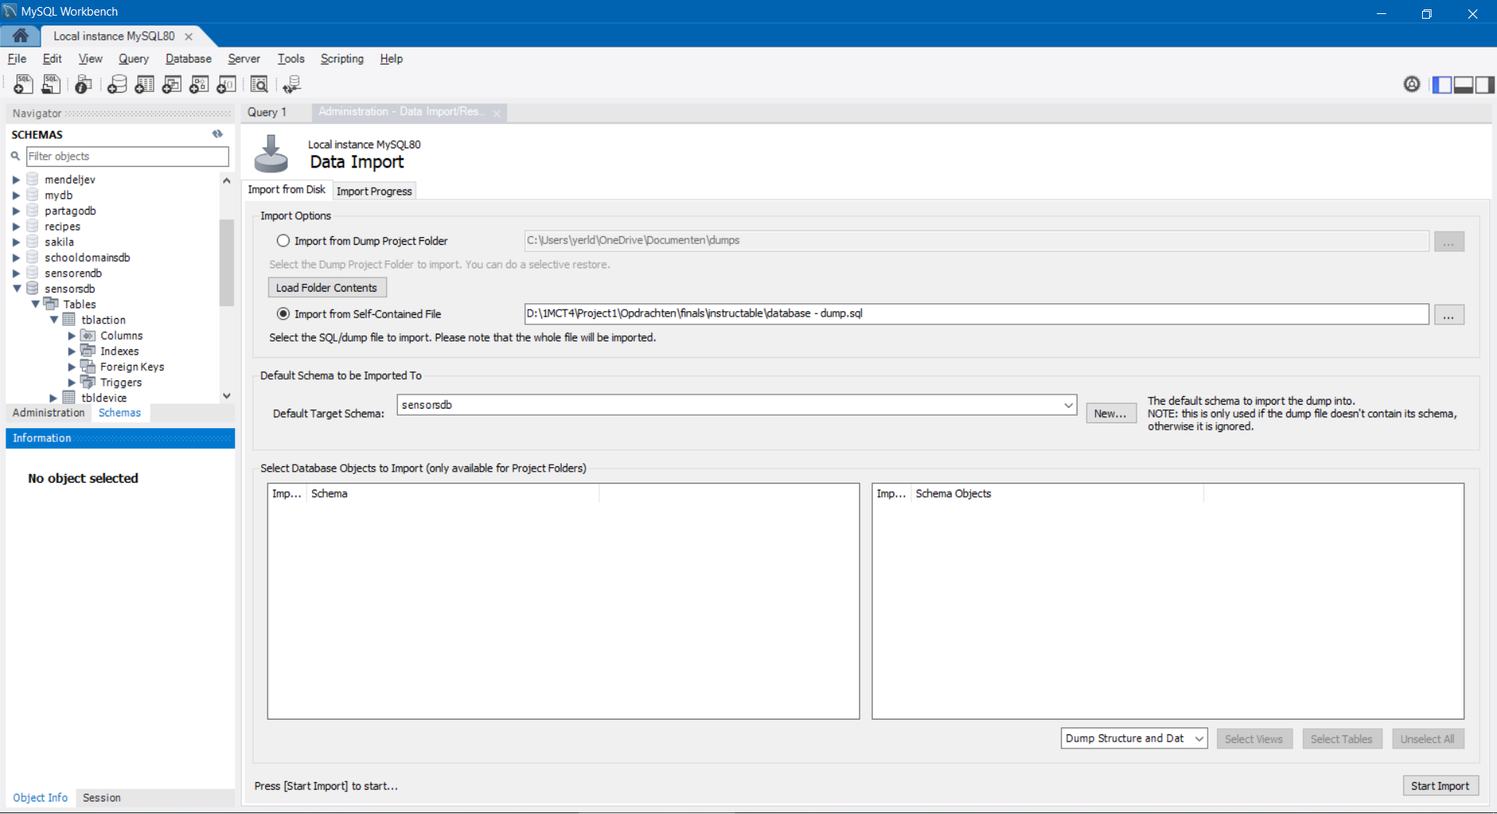The width and height of the screenshot is (1497, 814).
Task: Click the Select Tables button
Action: pyautogui.click(x=1342, y=738)
